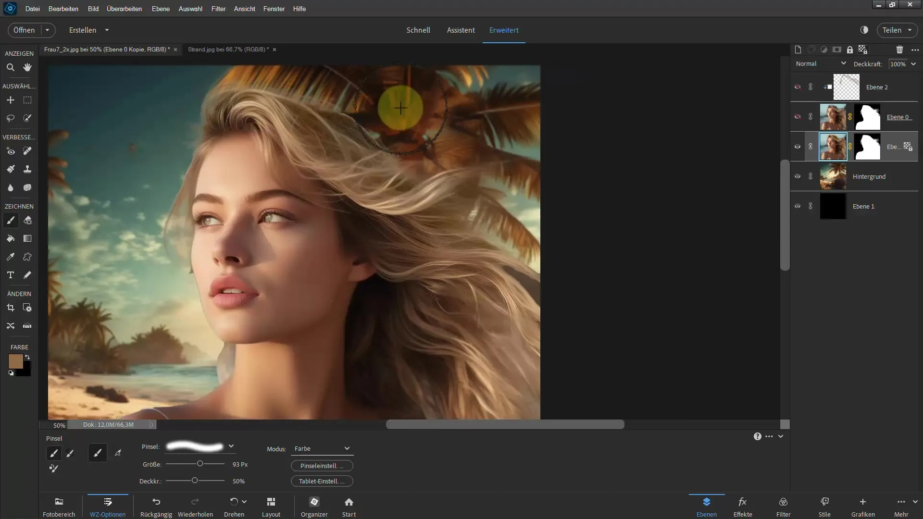Select the Zoom tool

10,67
